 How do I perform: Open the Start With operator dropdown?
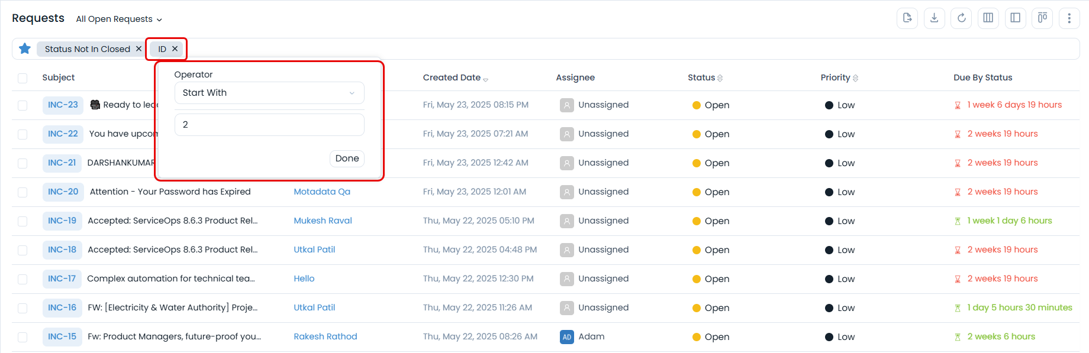pos(269,93)
